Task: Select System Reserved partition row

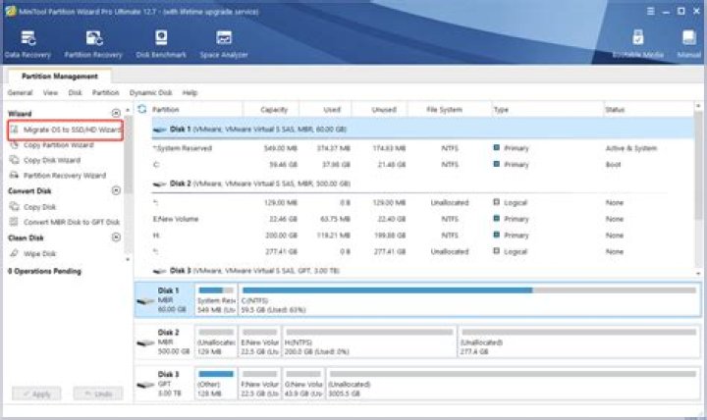Action: point(423,148)
